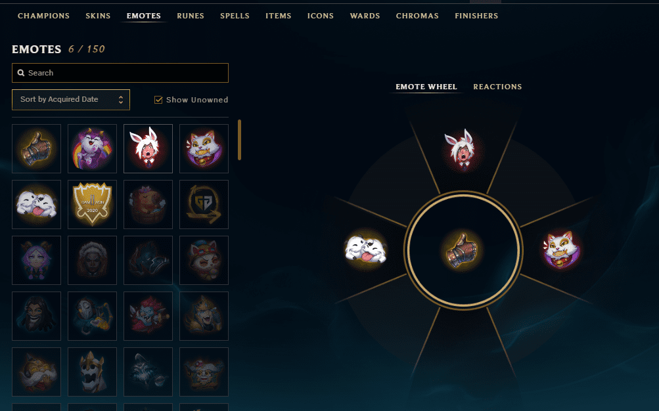This screenshot has width=659, height=411.
Task: Select the thumbs-up gauntlet emote in grid
Action: (x=37, y=148)
